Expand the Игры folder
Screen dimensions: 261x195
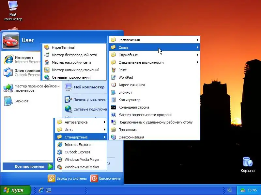coord(81,130)
